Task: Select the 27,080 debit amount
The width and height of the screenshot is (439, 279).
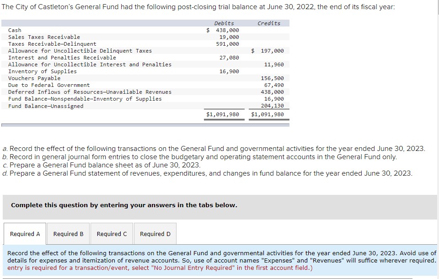Action: coord(229,58)
